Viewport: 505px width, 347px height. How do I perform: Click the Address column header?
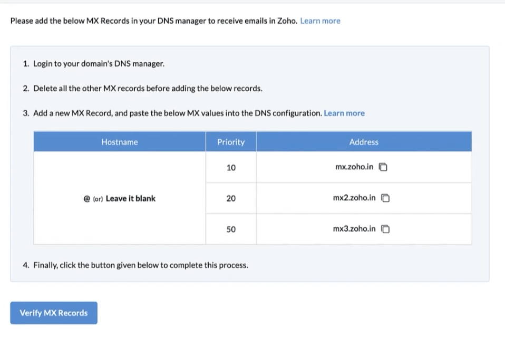(x=364, y=142)
